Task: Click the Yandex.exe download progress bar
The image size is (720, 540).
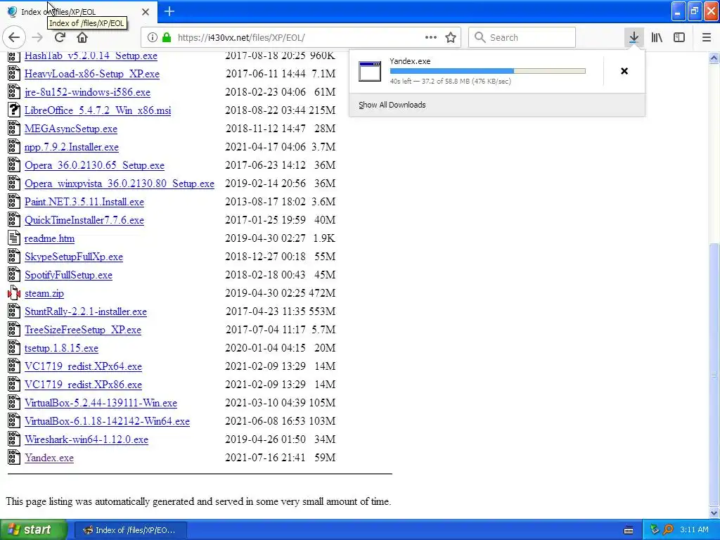Action: coord(488,71)
